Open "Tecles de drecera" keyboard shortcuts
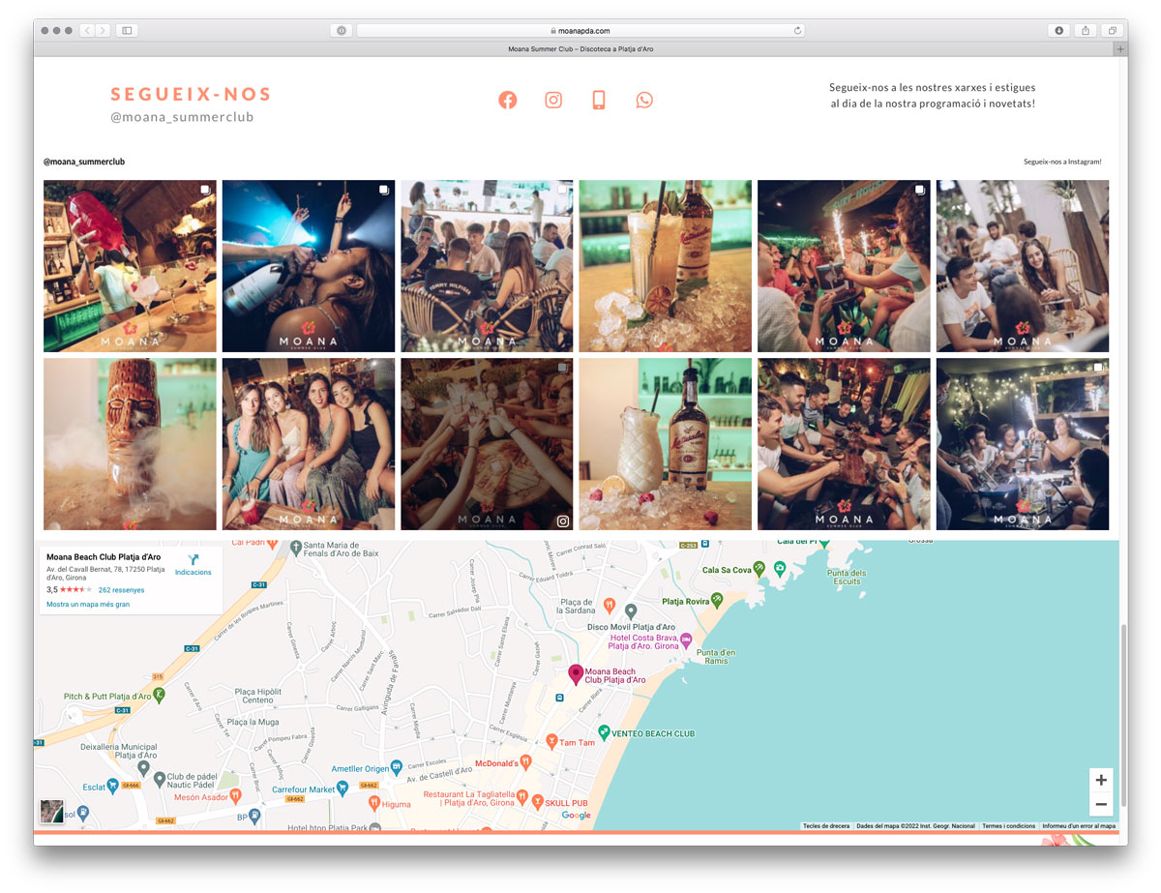Screen dimensions: 1161x893 pos(826,826)
